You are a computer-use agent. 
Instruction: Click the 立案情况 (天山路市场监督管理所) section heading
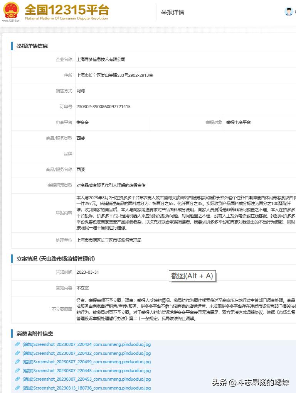[55, 259]
